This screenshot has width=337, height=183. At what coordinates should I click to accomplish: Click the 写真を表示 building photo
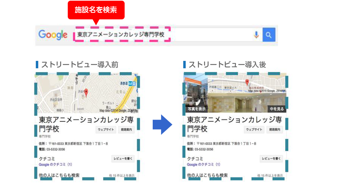tap(196, 93)
